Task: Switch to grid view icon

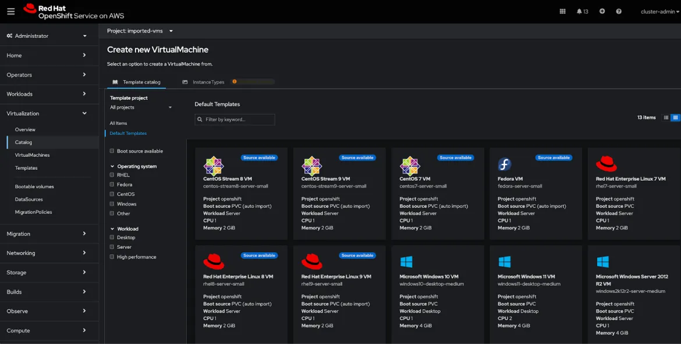Action: coord(675,117)
